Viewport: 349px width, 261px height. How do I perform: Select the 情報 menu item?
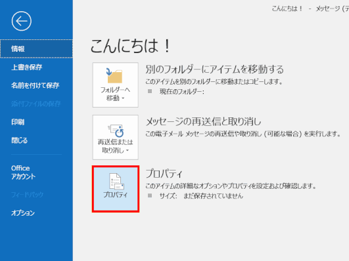[36, 49]
